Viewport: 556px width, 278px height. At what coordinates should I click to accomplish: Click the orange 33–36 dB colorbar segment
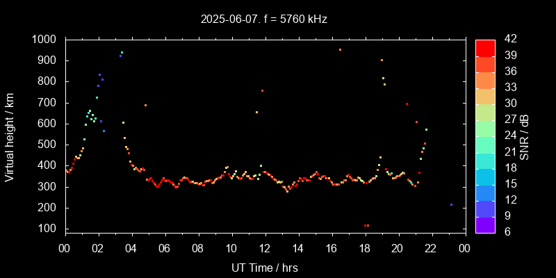point(485,79)
